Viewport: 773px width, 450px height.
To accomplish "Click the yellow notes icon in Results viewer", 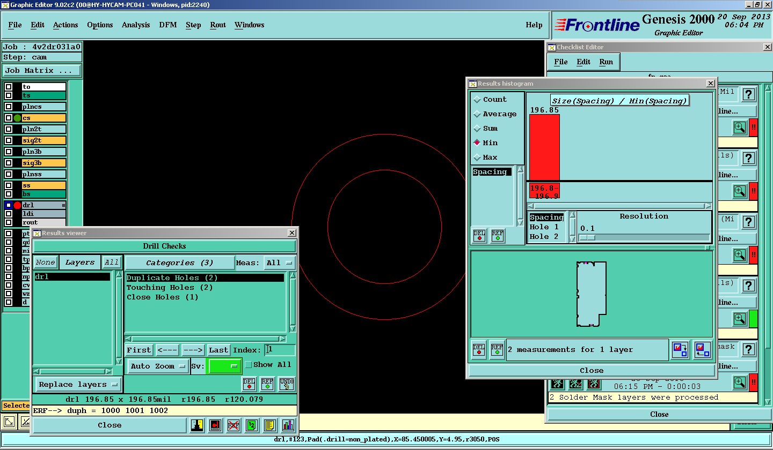I will [x=270, y=425].
